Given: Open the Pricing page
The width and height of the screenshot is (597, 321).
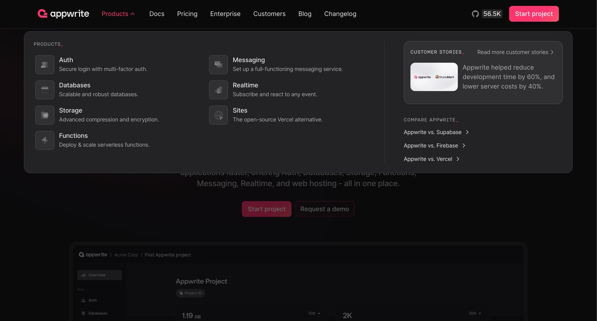Looking at the screenshot, I should pos(187,14).
